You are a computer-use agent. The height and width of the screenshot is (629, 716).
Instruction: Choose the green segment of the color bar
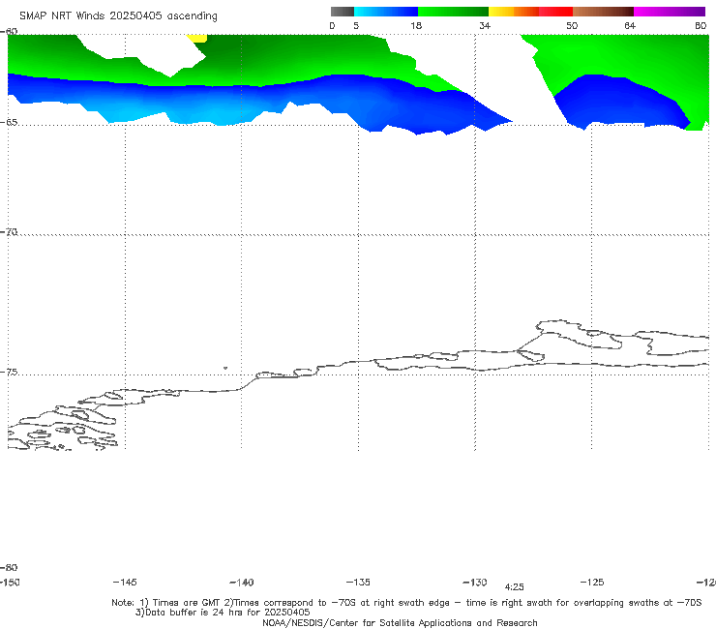(453, 12)
